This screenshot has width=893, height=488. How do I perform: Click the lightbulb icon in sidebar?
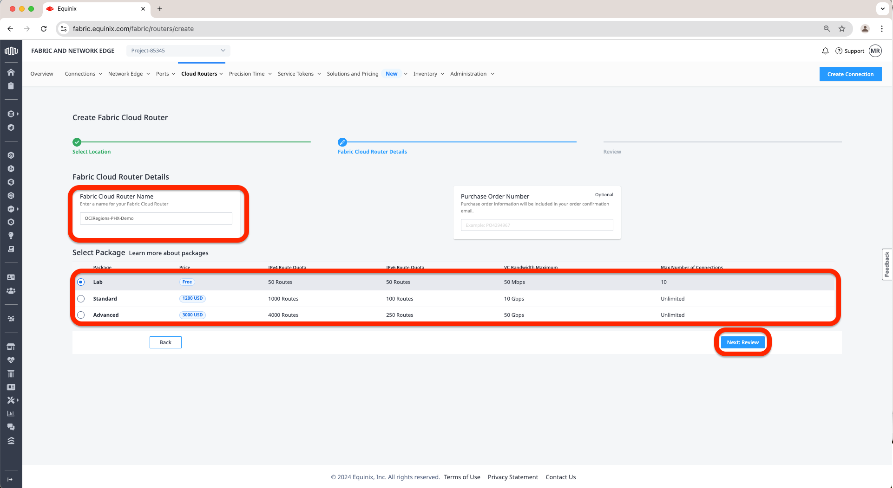coord(11,236)
